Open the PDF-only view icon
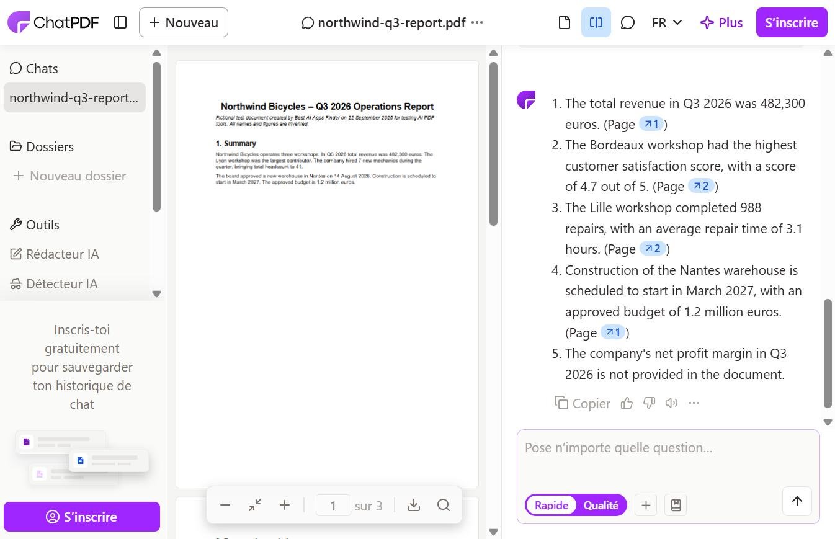 click(x=564, y=22)
